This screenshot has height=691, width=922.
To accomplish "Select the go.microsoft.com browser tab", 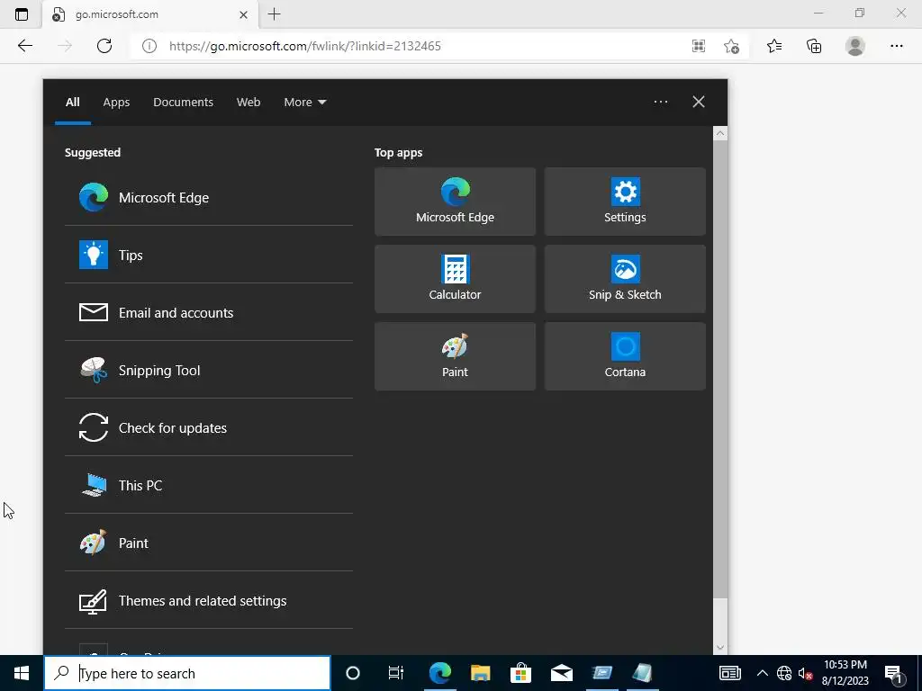I will pos(150,14).
